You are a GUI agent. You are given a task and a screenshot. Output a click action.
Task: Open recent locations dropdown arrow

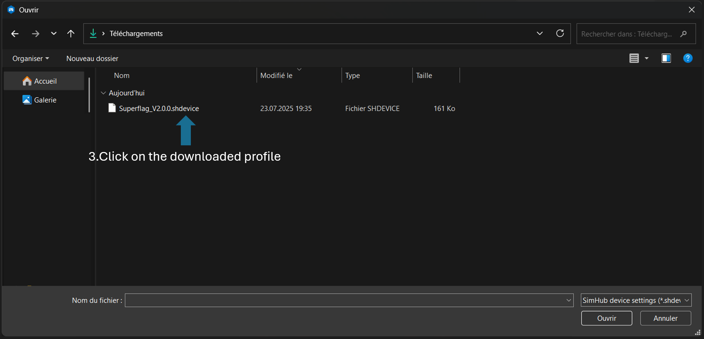click(53, 34)
